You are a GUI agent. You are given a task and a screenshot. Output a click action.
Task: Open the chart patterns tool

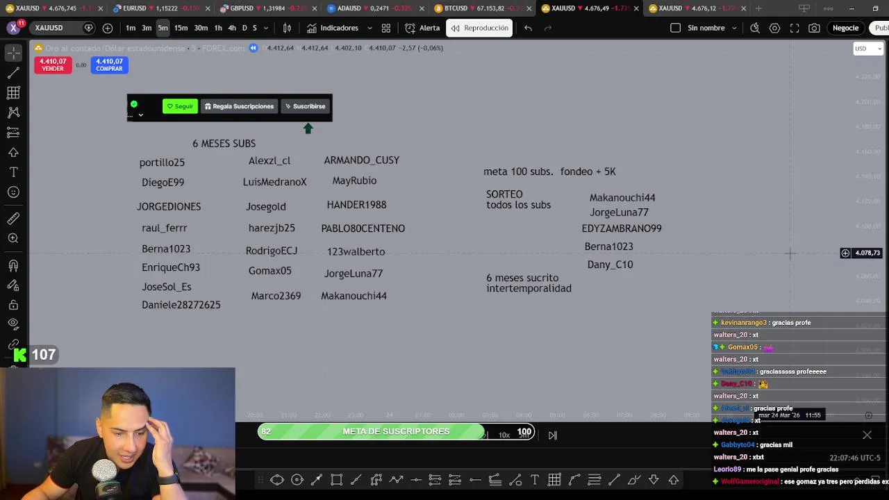13,112
